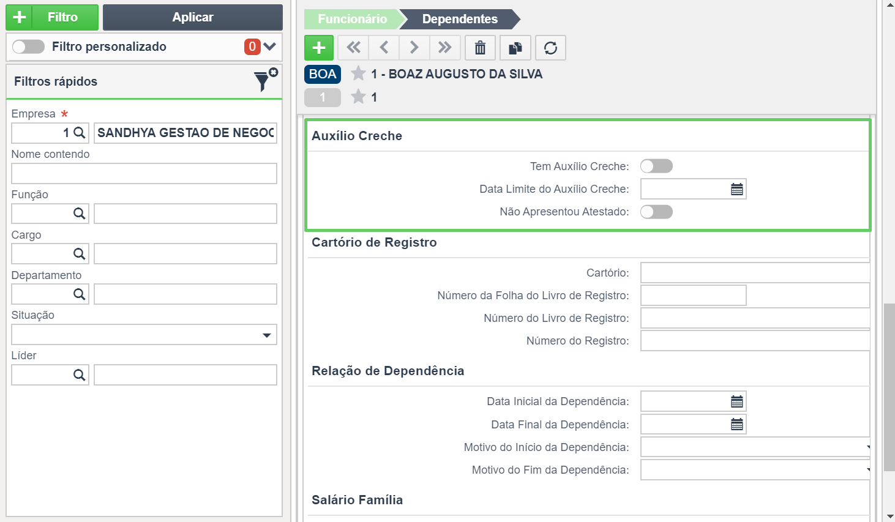Open Líder lookup magnifier

80,375
